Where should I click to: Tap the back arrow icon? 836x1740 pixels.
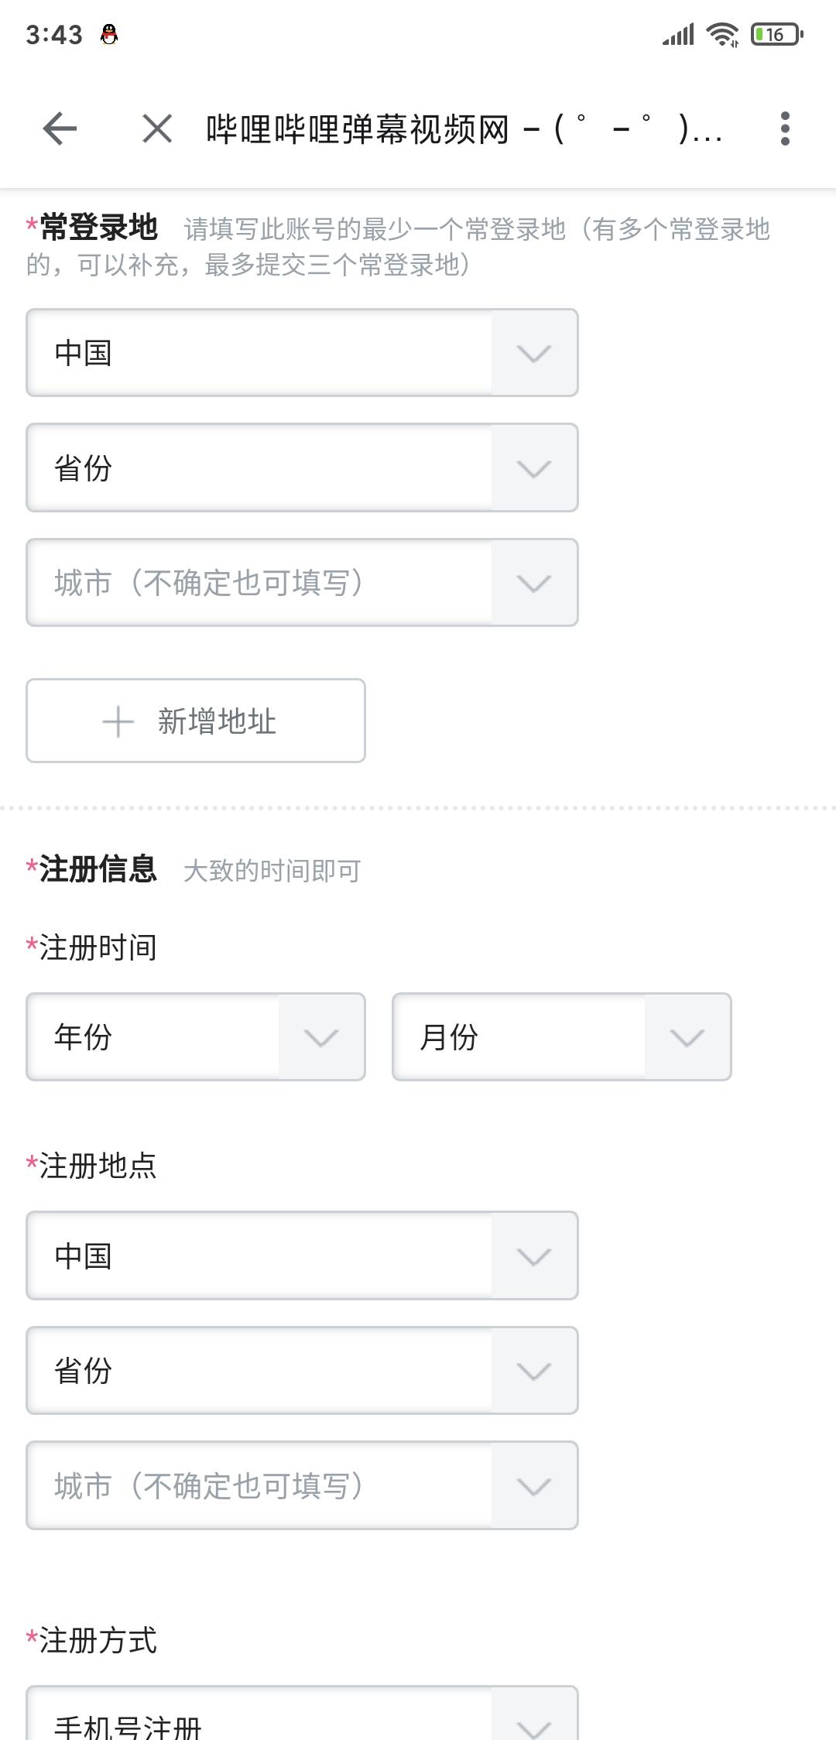(60, 128)
